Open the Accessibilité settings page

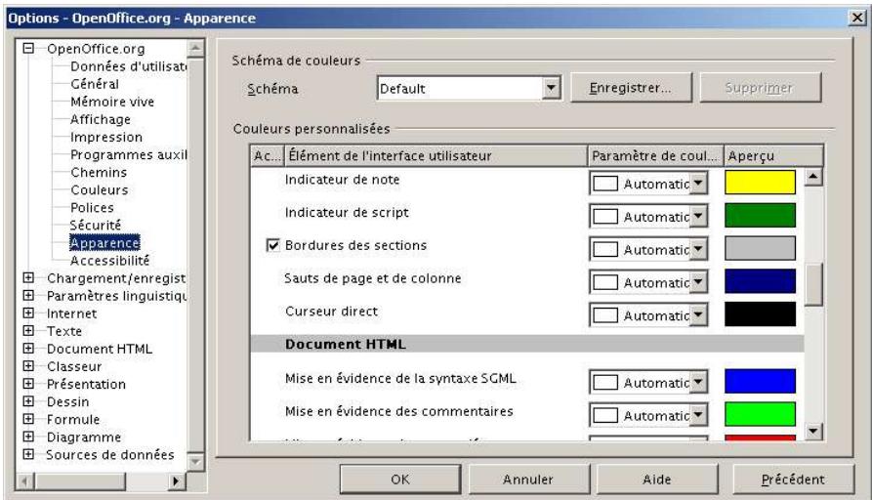pos(109,261)
